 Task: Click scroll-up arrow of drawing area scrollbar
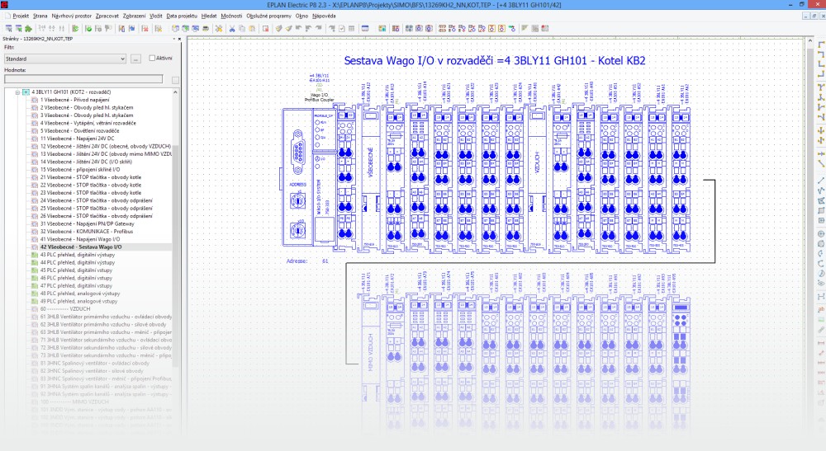click(x=811, y=40)
